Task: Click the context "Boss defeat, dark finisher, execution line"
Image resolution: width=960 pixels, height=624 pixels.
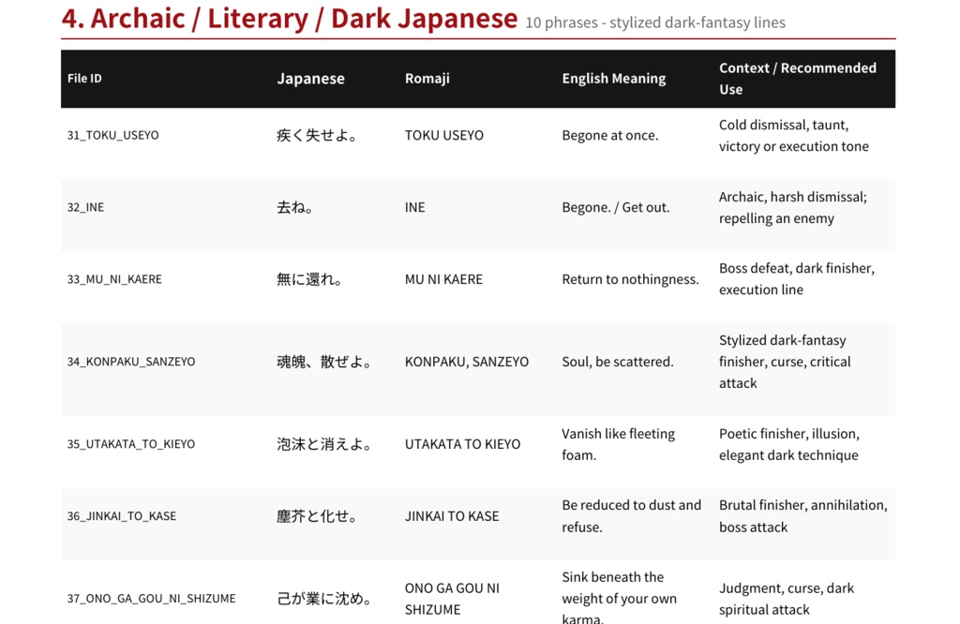Action: pyautogui.click(x=797, y=279)
